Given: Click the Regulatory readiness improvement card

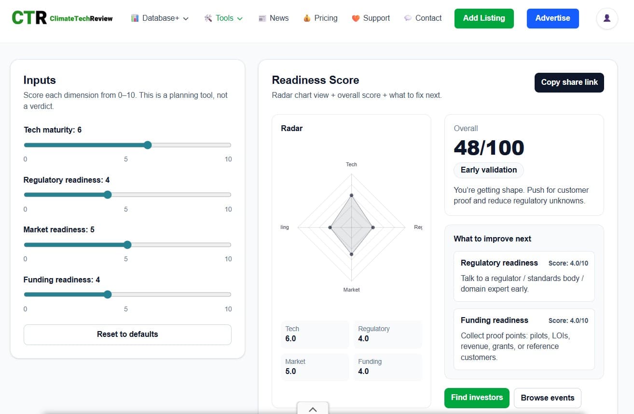Looking at the screenshot, I should (x=524, y=276).
